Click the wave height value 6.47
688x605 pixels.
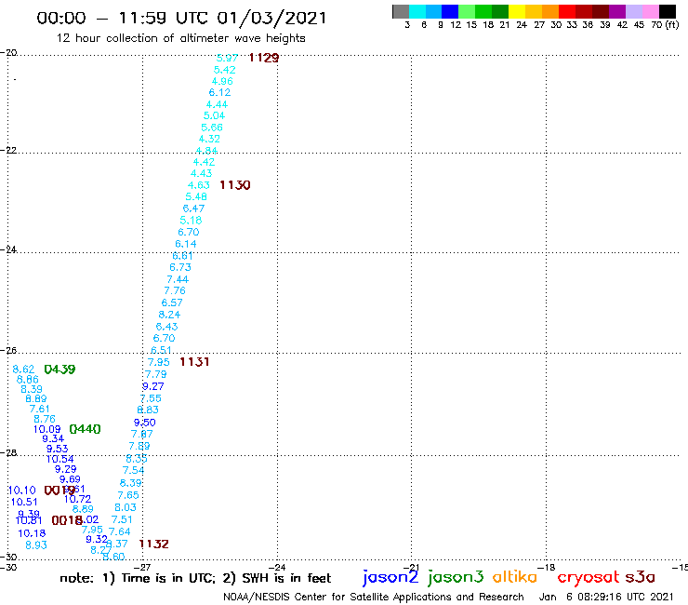pos(193,208)
